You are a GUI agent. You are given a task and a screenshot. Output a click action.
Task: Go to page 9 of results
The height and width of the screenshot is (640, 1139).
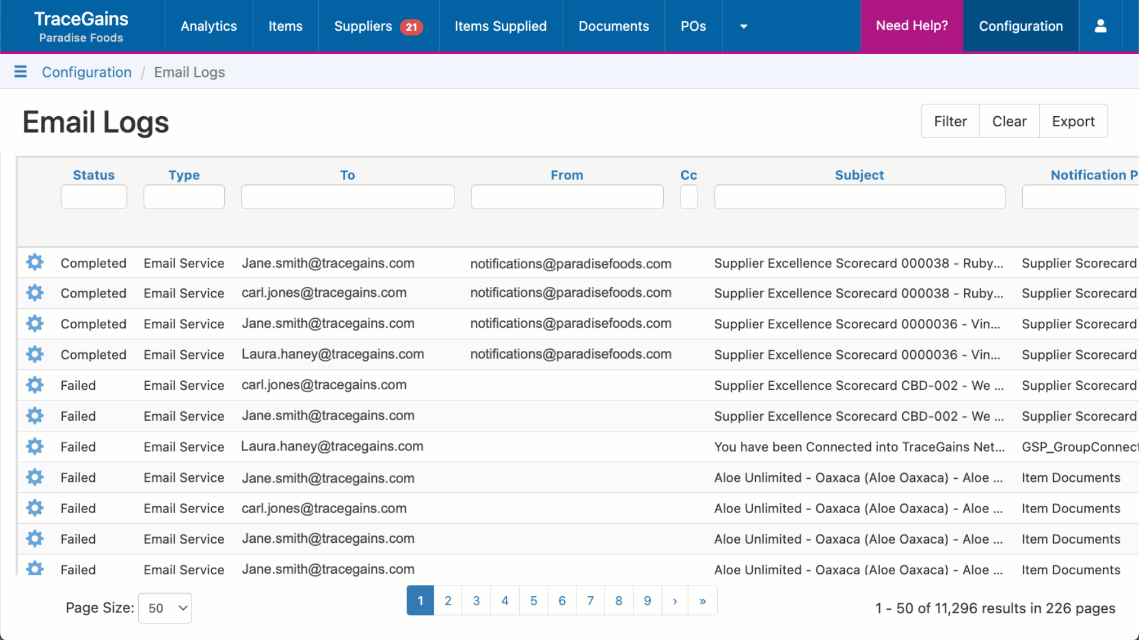pos(647,600)
